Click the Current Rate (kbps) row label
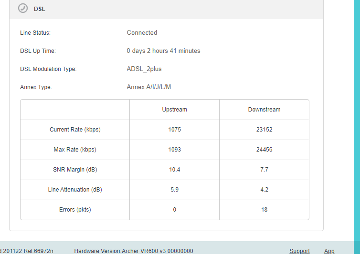Viewport: 360px width, 254px height. 75,130
